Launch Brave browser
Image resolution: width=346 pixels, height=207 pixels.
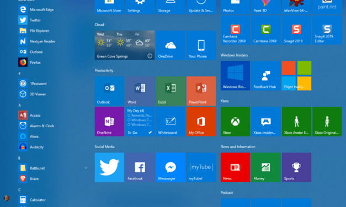29,178
